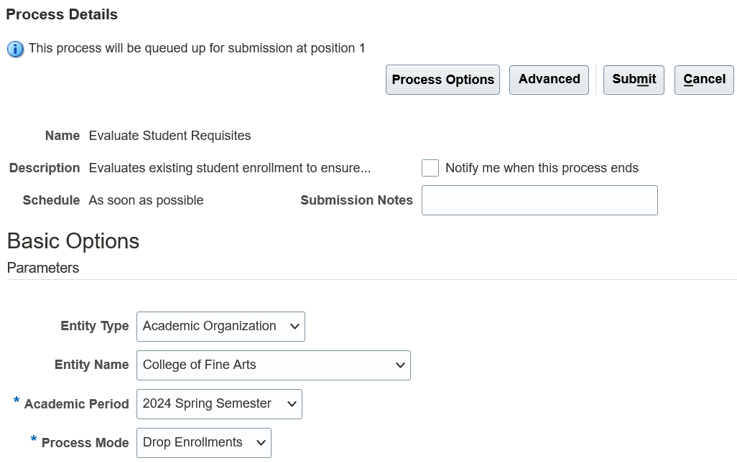The image size is (737, 463).
Task: Click the Advanced button
Action: point(549,80)
